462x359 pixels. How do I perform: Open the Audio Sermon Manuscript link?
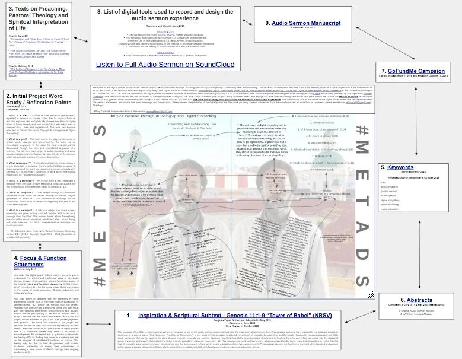(x=306, y=23)
